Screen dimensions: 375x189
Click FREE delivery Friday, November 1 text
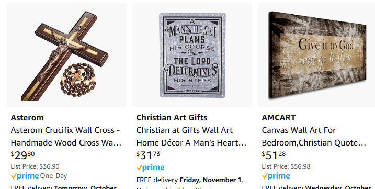[190, 180]
